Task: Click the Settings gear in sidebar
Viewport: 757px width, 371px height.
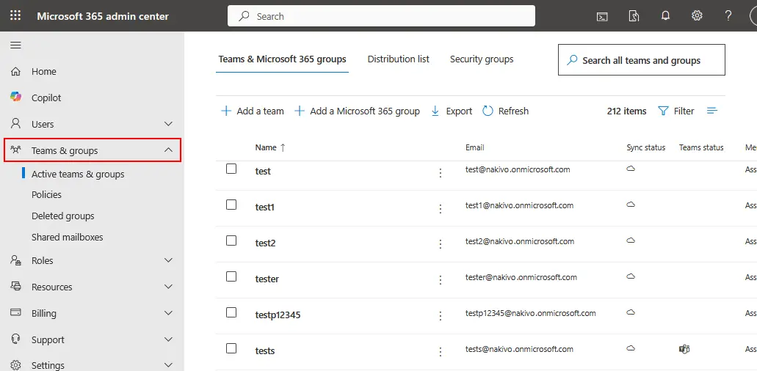Action: point(15,364)
